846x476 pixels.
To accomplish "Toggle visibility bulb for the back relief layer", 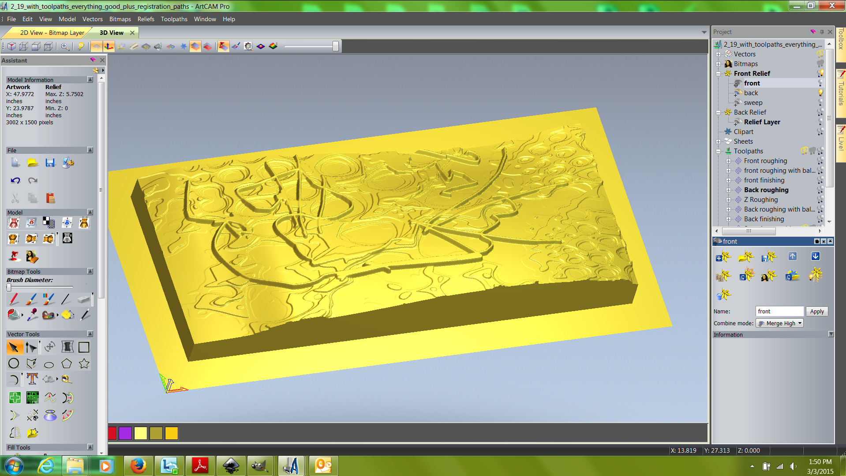I will (820, 93).
